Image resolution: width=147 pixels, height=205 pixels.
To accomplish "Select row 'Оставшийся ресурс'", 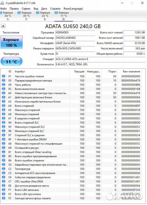I will click(71, 148).
